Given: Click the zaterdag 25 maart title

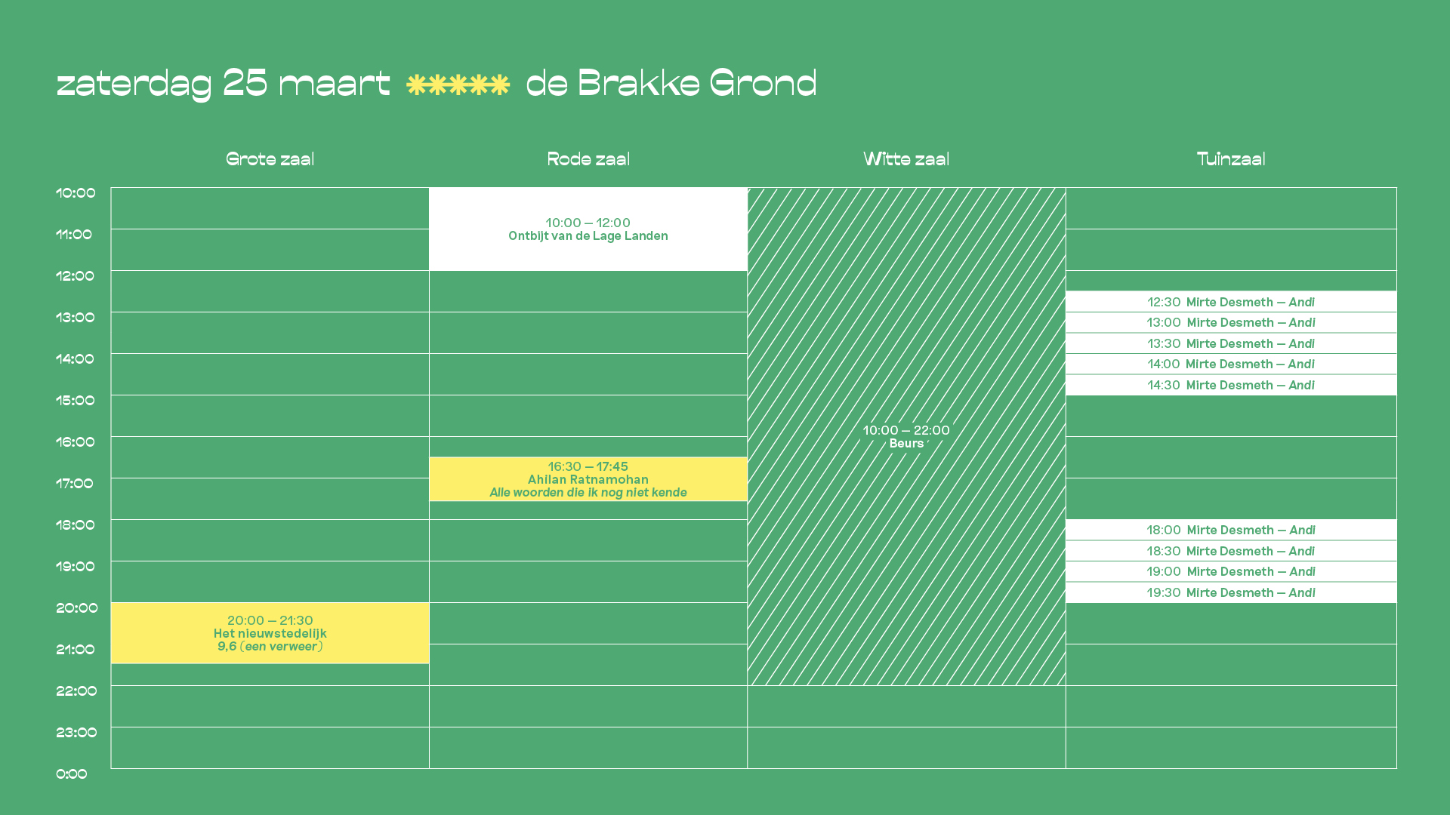Looking at the screenshot, I should [224, 84].
